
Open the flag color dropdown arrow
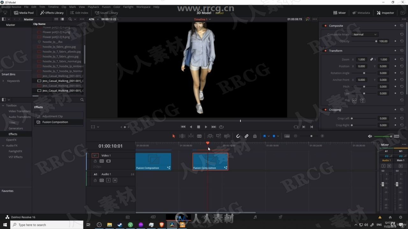click(x=269, y=136)
